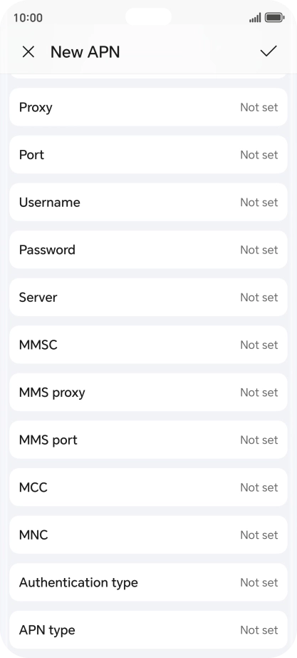Select the Server row

point(148,297)
